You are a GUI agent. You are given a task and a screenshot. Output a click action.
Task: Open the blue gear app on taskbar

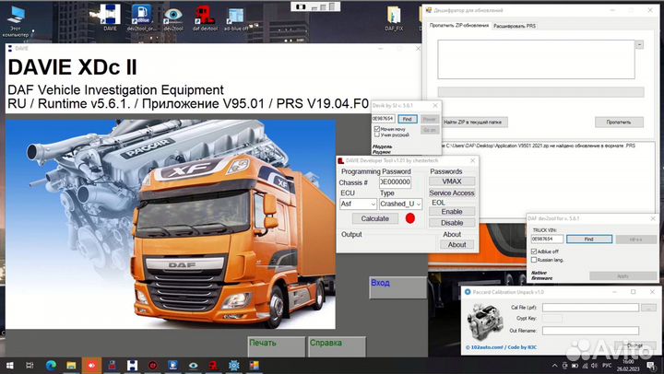[x=233, y=365]
